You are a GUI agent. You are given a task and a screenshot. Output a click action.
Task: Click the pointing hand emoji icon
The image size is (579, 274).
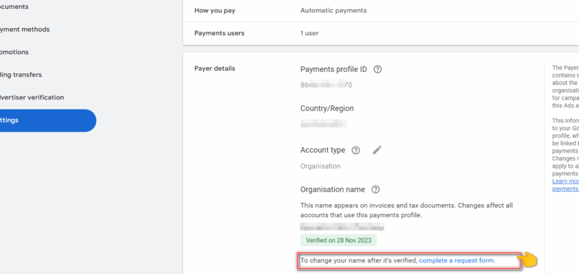[x=529, y=260]
